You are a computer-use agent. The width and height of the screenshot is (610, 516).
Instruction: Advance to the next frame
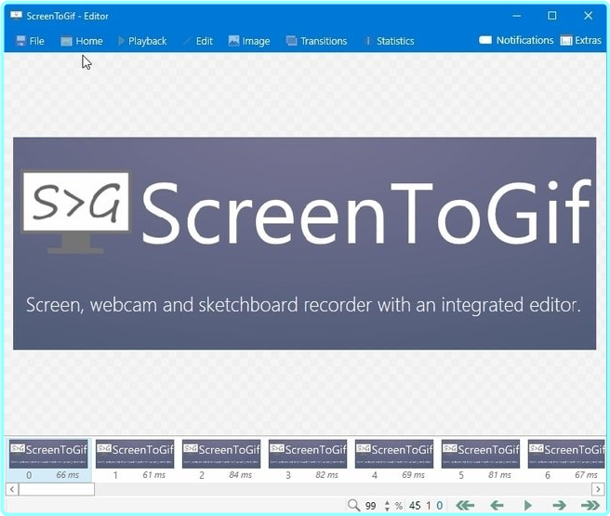559,505
